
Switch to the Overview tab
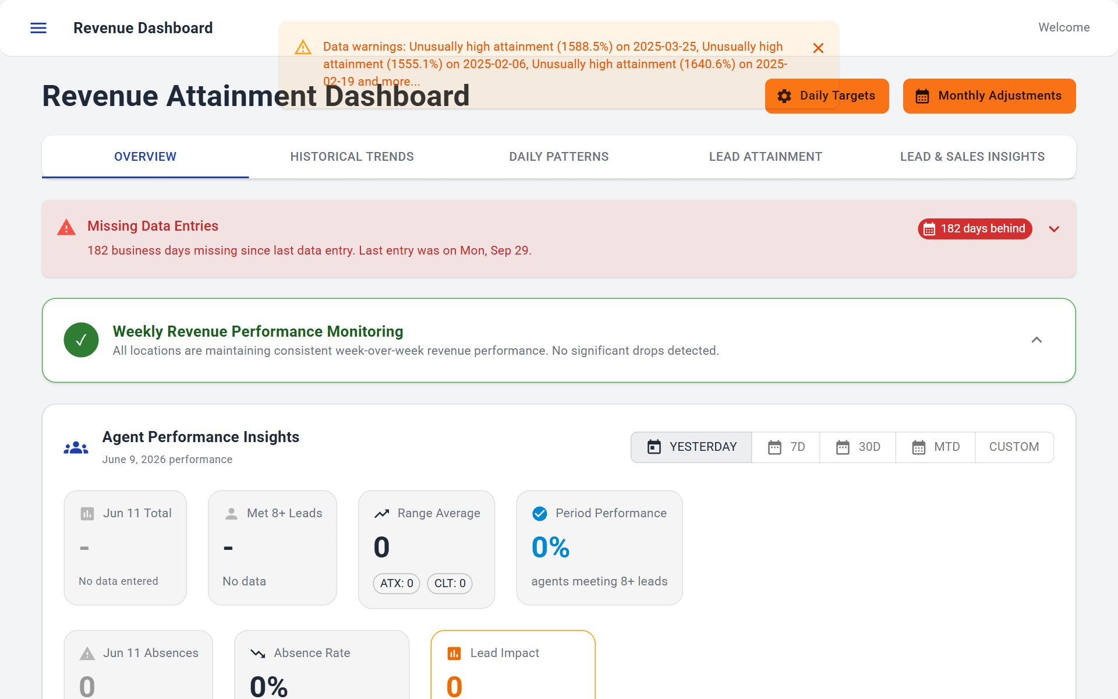(x=145, y=157)
